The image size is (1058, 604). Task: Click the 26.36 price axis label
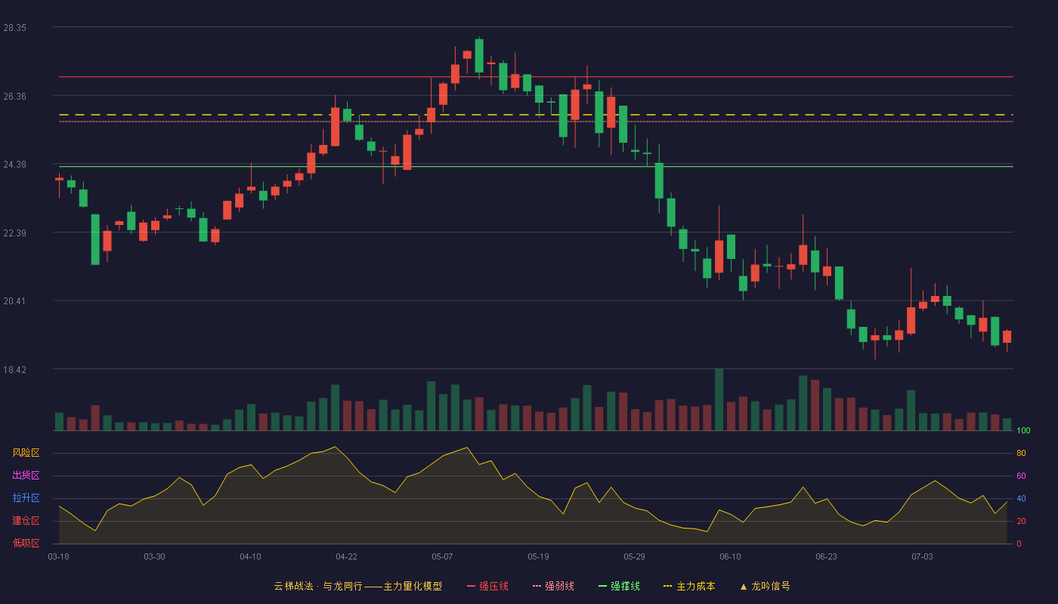click(14, 97)
